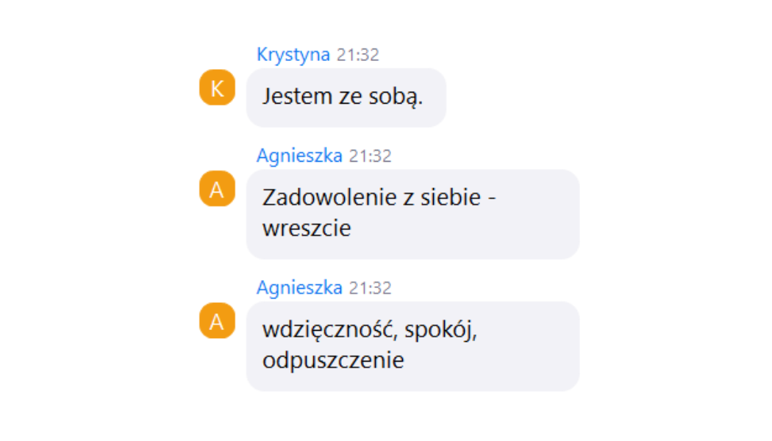The width and height of the screenshot is (772, 441).
Task: Click Agnieszka's name above "wdzięczność, spokój" message
Action: click(x=299, y=288)
